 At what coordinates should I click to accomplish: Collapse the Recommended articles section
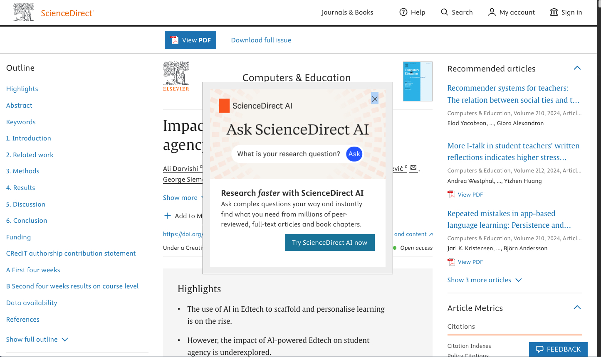pyautogui.click(x=577, y=68)
